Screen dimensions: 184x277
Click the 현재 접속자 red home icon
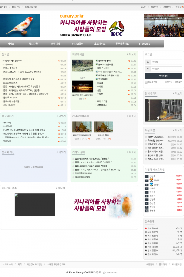click(x=146, y=228)
